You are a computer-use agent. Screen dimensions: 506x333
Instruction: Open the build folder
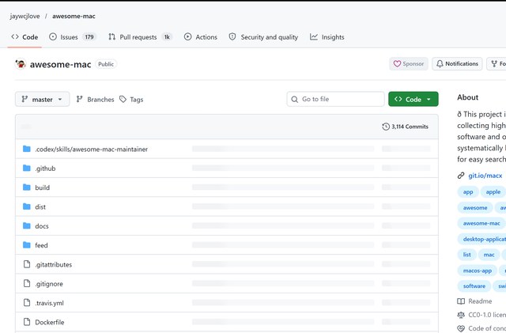click(42, 187)
